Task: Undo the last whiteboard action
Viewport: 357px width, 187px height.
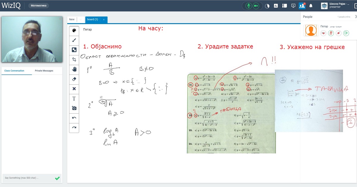Action: 74,118
